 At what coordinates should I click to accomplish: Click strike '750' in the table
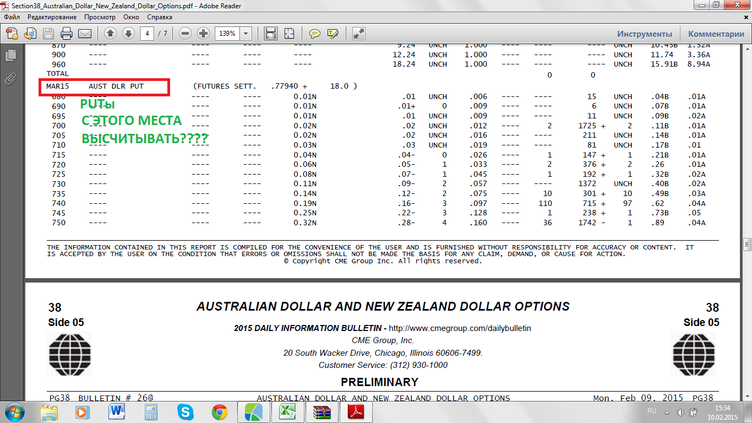pos(58,223)
